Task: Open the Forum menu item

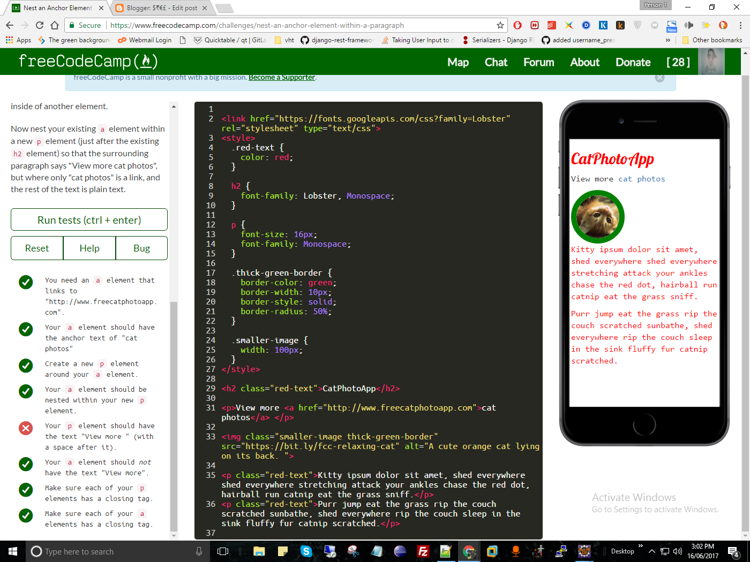Action: 538,62
